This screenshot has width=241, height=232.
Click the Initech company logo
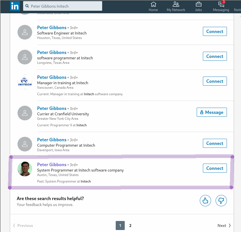tap(25, 82)
